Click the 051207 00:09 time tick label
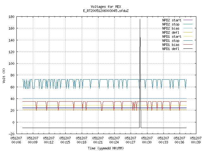The width and height of the screenshot is (202, 151). click(x=33, y=140)
